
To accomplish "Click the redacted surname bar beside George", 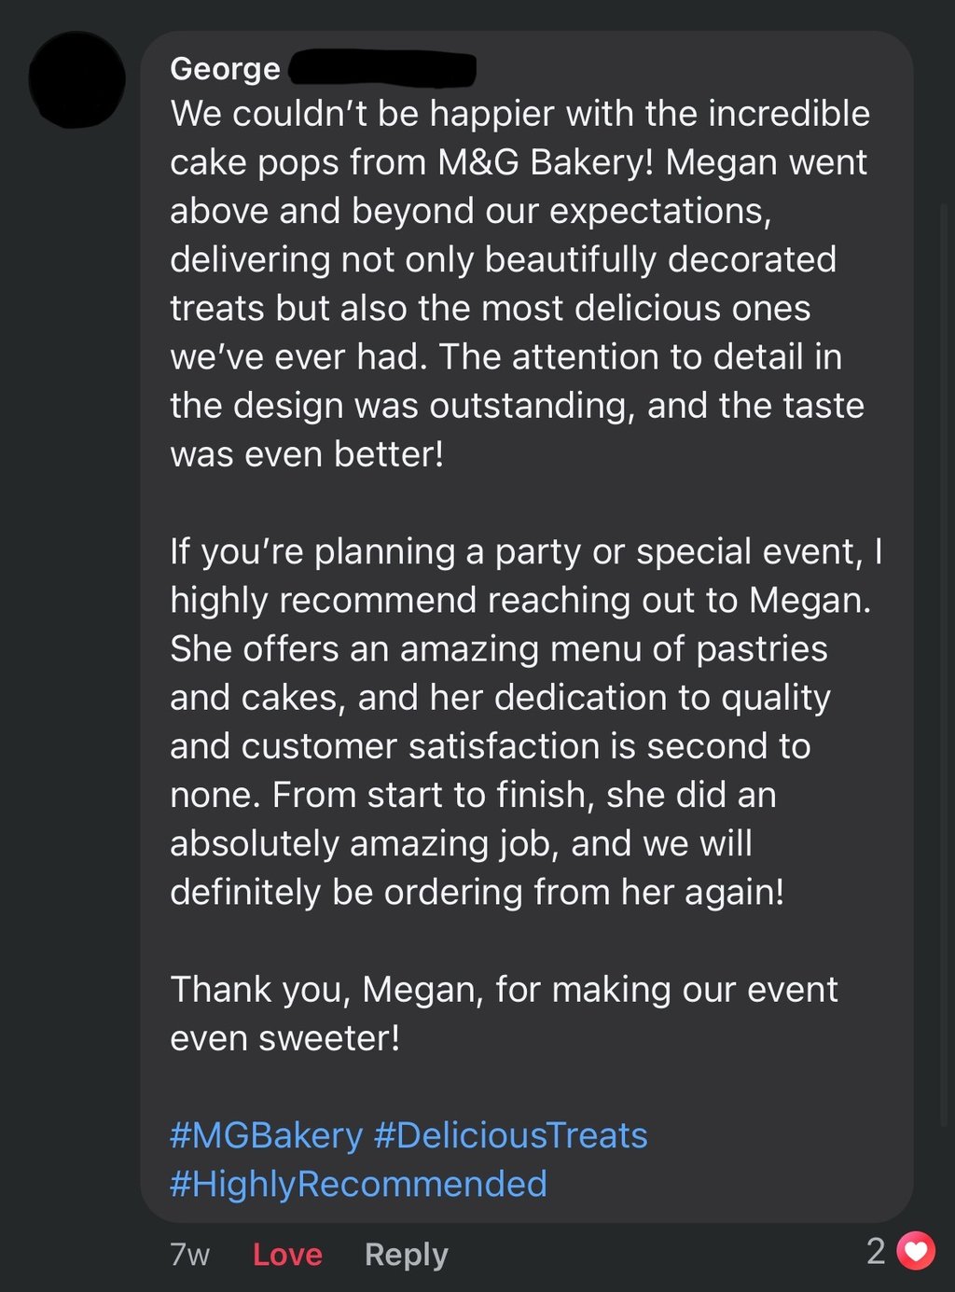I will tap(382, 70).
